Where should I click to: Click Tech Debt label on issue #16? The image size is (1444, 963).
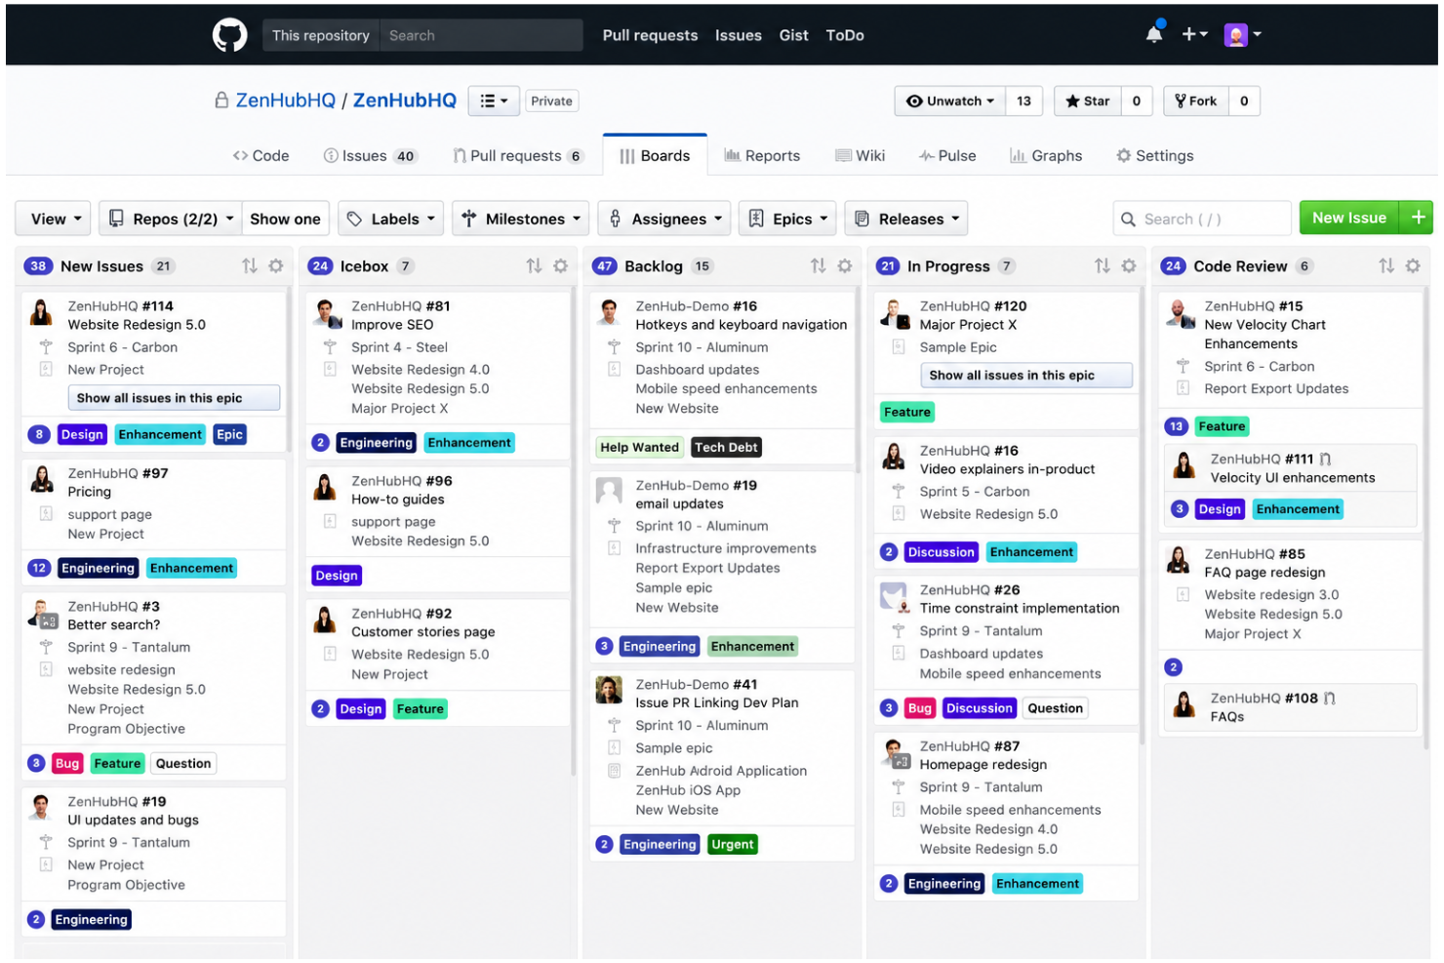[x=726, y=447]
